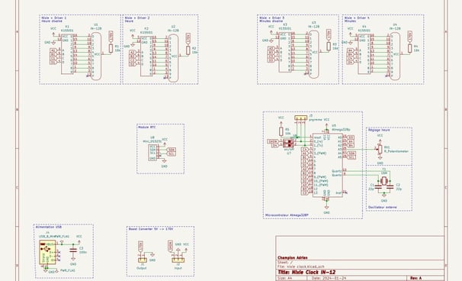Viewport: 462px width, 281px height.
Task: Click the SDA label on the RTC module
Action: [172, 150]
